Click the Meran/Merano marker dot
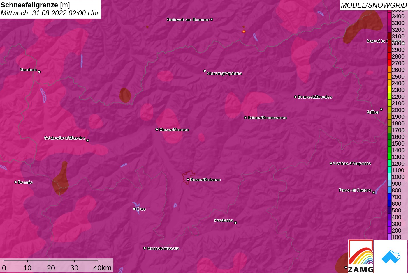 click(x=157, y=129)
